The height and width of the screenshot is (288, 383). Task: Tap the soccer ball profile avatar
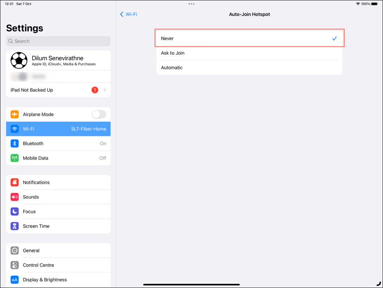(19, 60)
